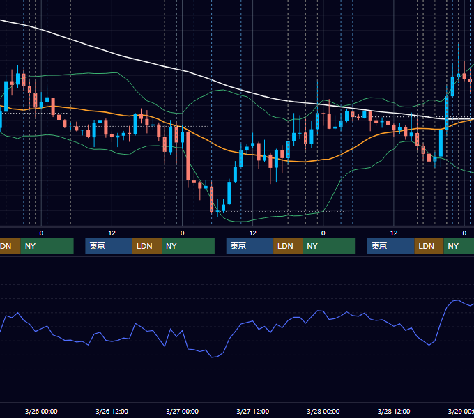Click the 3/26 00:00 date label

[x=41, y=411]
